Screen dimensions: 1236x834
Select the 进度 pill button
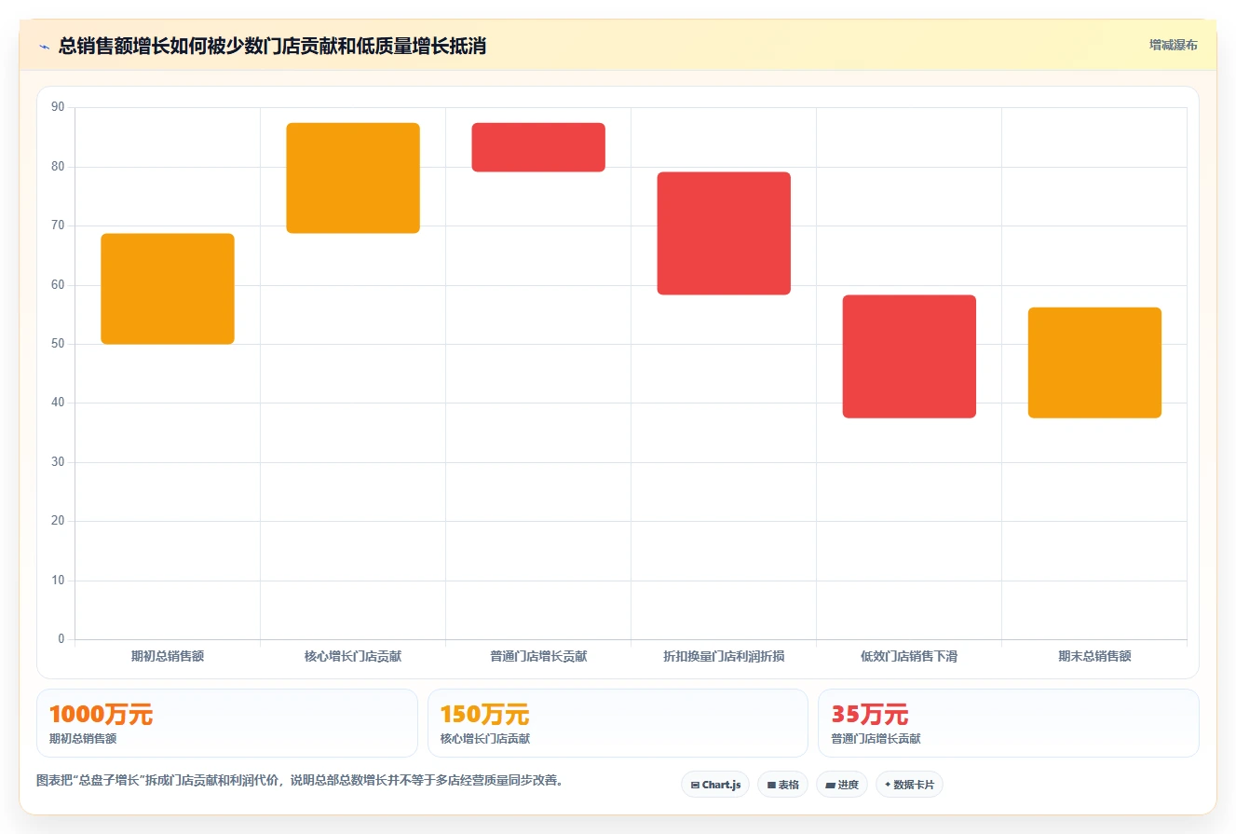841,785
